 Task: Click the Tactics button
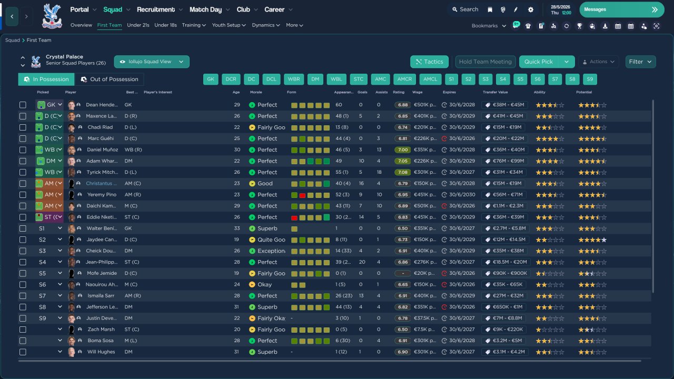tap(429, 62)
